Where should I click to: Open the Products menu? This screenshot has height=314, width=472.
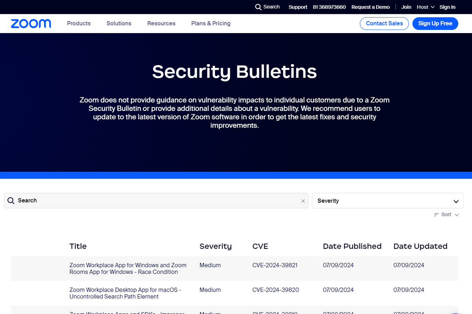pos(79,24)
